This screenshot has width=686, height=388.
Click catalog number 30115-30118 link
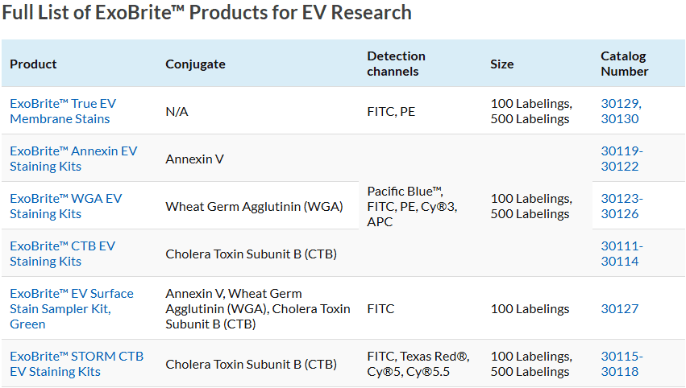coord(622,364)
